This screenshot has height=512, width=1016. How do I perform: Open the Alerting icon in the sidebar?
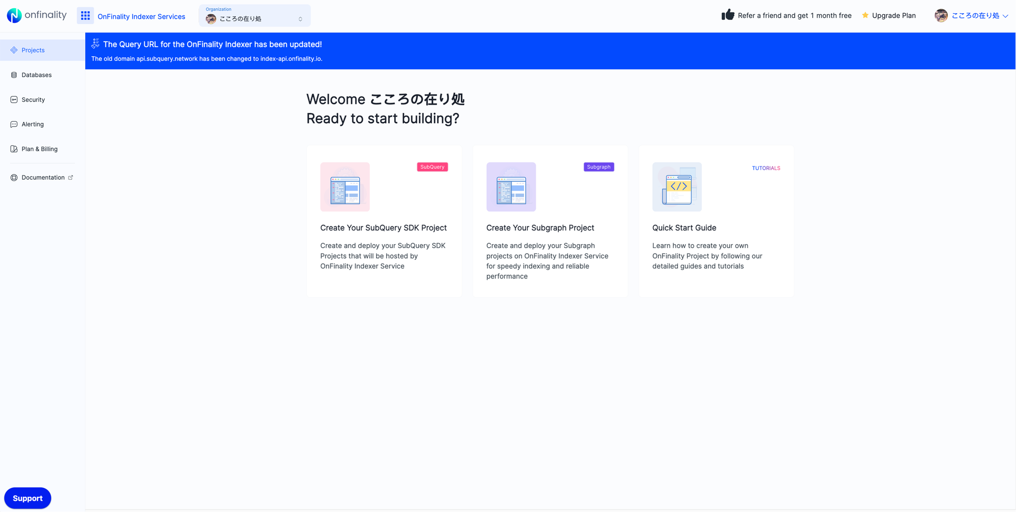[x=13, y=124]
